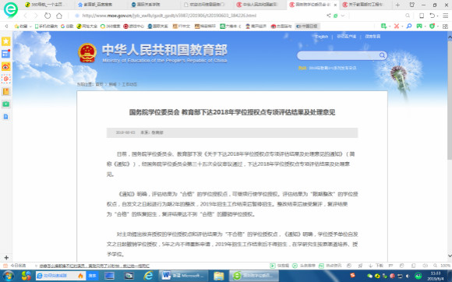Click the browser address bar URL
Screen dimensions: 452x282
click(x=169, y=16)
